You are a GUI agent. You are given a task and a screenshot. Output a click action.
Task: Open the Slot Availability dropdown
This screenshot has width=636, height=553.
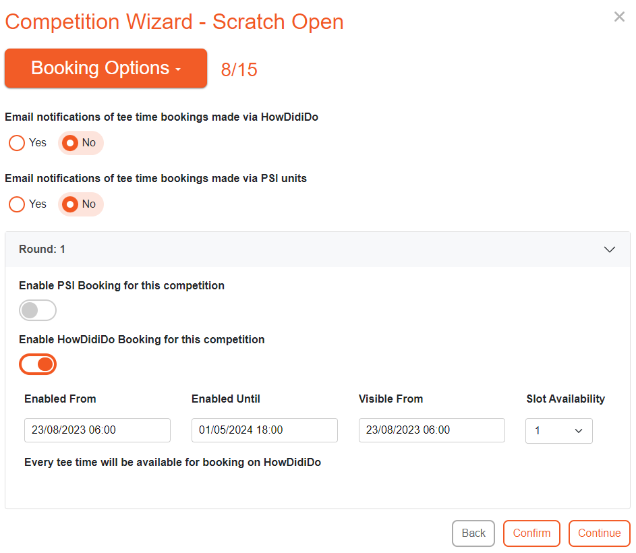tap(558, 430)
